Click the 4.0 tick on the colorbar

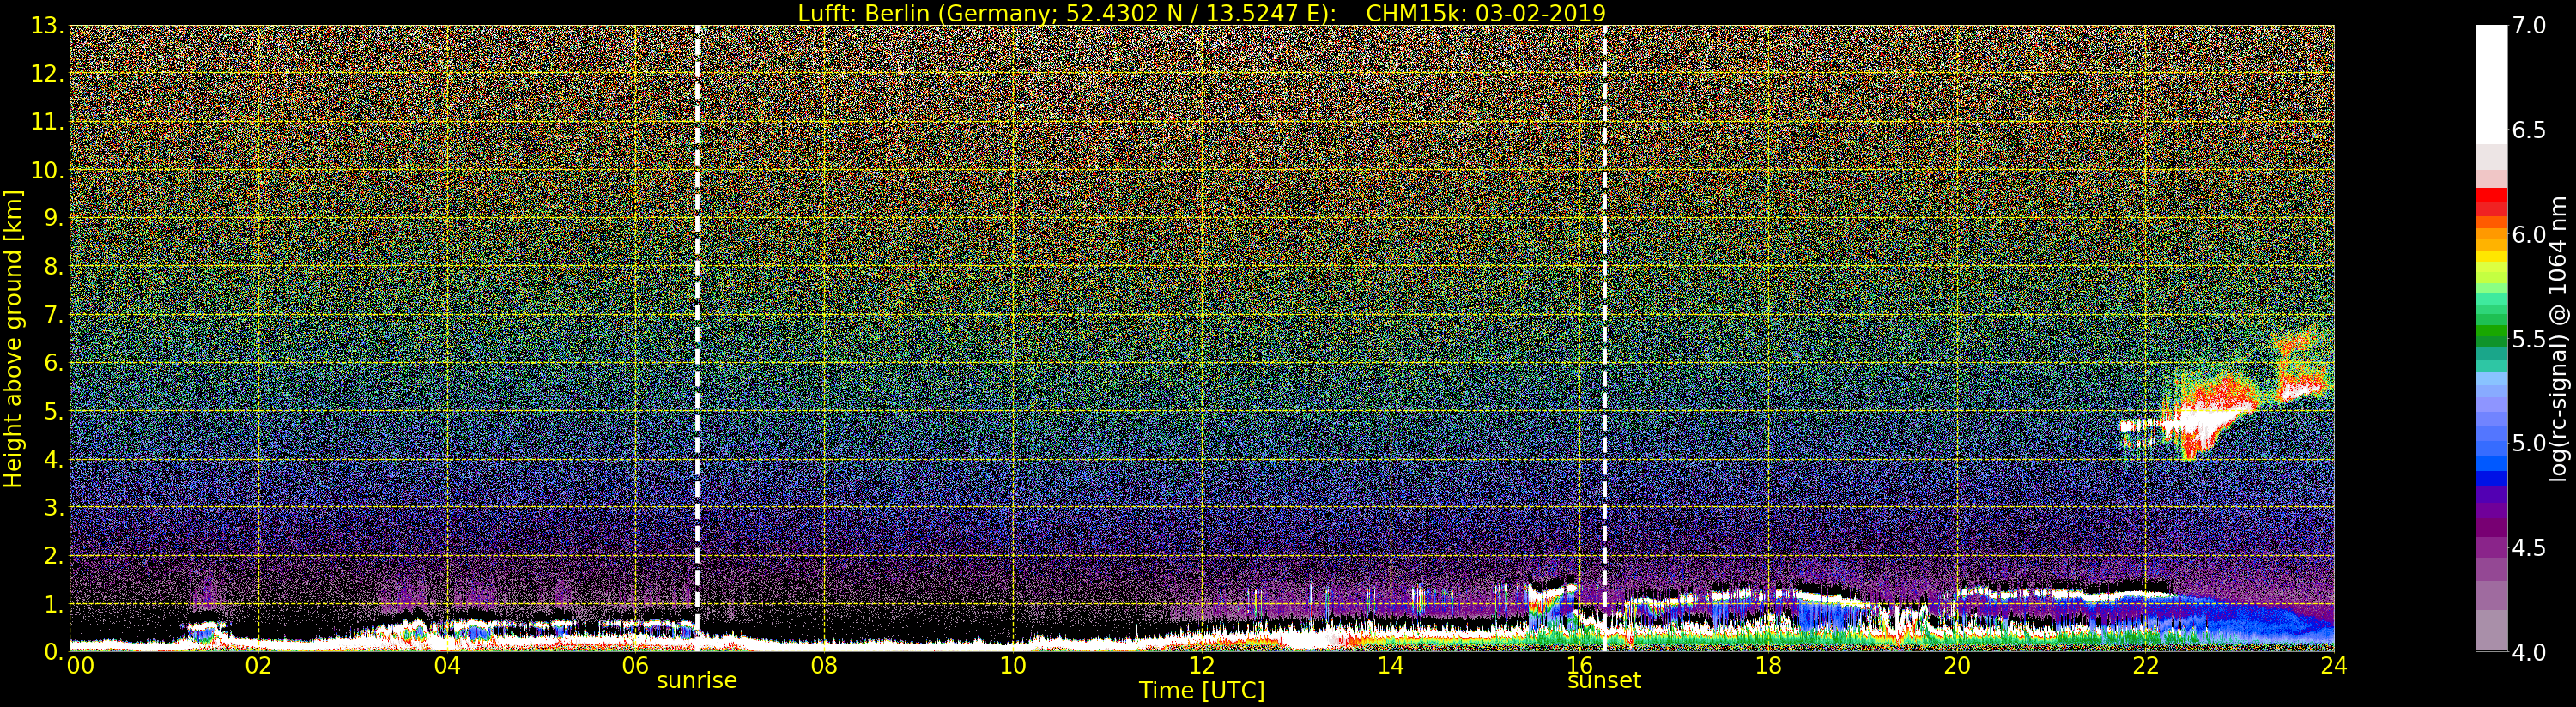click(x=2528, y=652)
